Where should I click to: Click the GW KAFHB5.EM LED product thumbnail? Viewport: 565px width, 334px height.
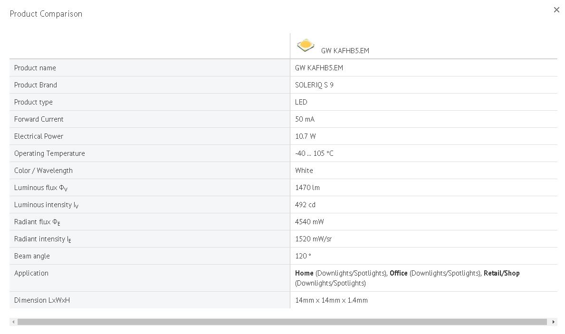pos(306,46)
